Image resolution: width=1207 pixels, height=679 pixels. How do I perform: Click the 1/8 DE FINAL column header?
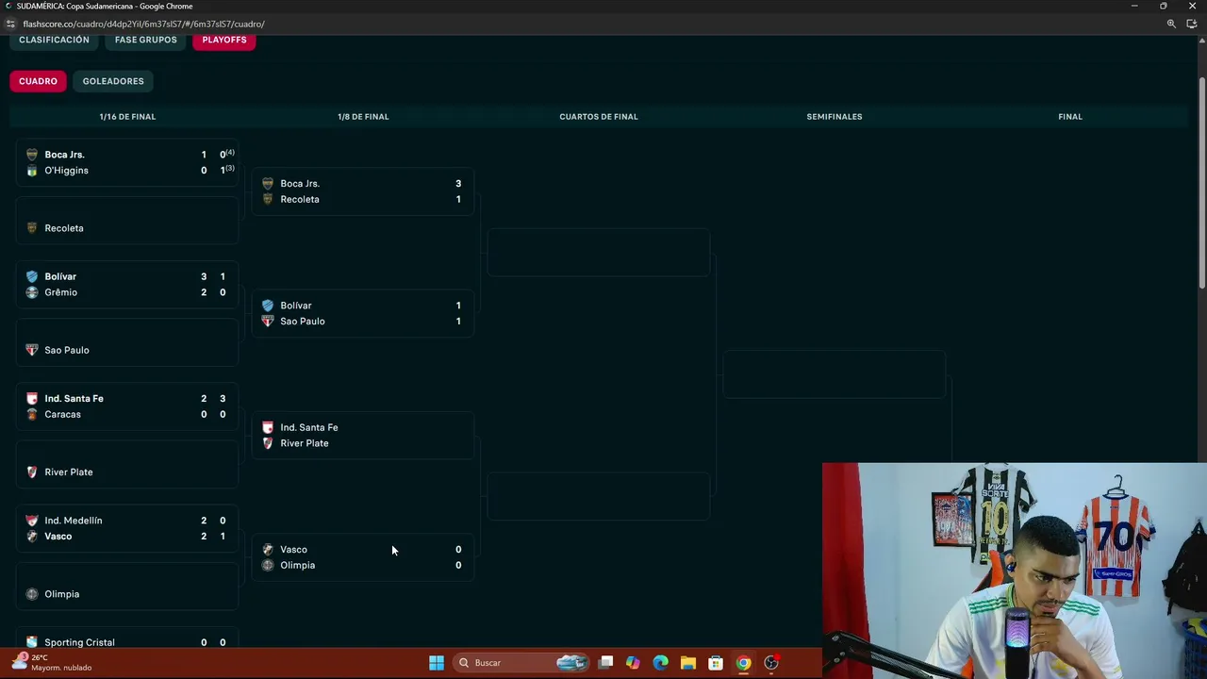(x=363, y=117)
